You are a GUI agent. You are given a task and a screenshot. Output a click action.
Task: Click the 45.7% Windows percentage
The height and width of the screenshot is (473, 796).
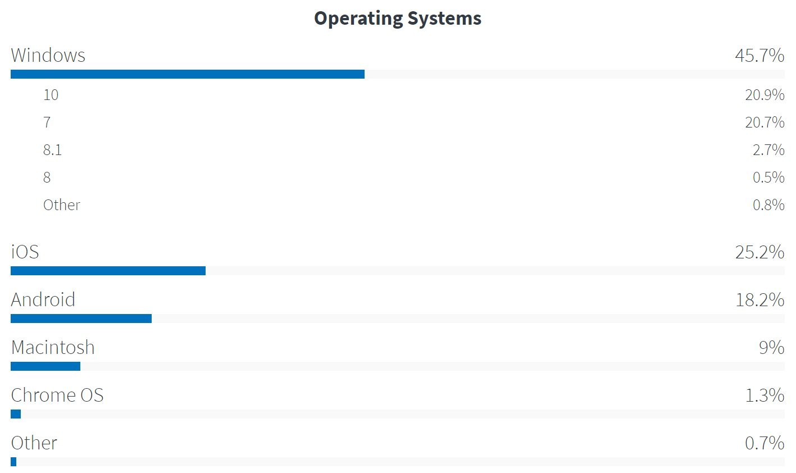759,55
